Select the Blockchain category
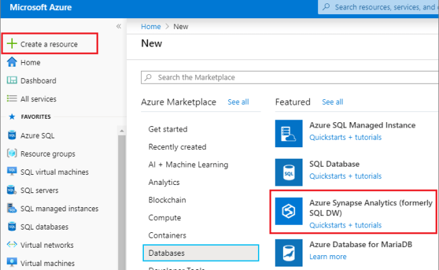Image resolution: width=439 pixels, height=270 pixels. (167, 200)
